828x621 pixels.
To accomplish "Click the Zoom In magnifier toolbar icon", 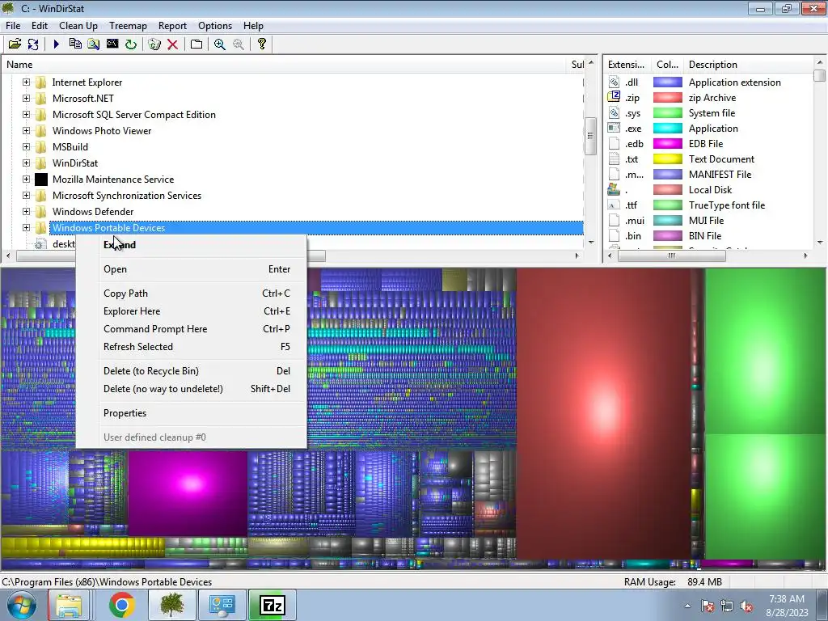I will (220, 44).
